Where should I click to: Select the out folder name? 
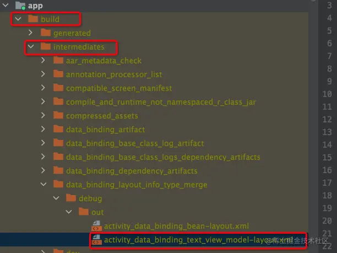coord(97,212)
